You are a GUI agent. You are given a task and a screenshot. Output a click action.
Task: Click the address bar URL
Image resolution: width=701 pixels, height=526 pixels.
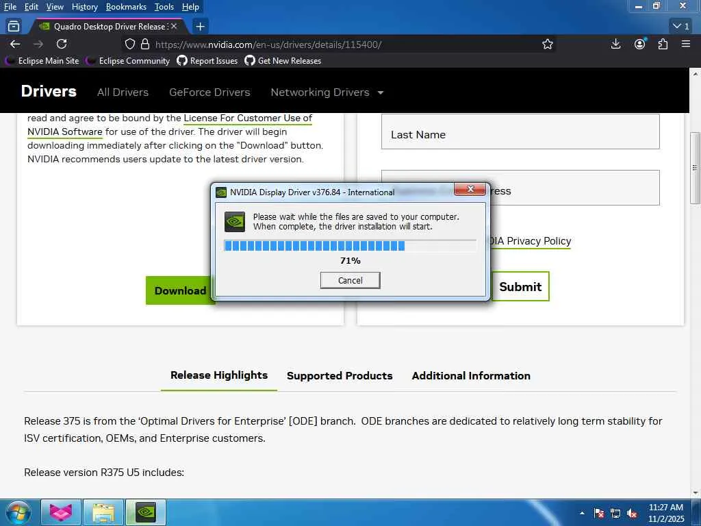268,45
